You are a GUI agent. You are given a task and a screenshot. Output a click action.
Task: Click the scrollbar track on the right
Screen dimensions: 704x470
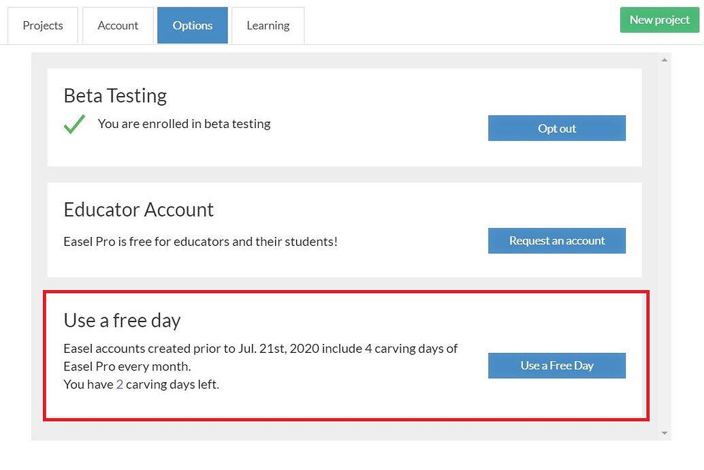click(663, 245)
